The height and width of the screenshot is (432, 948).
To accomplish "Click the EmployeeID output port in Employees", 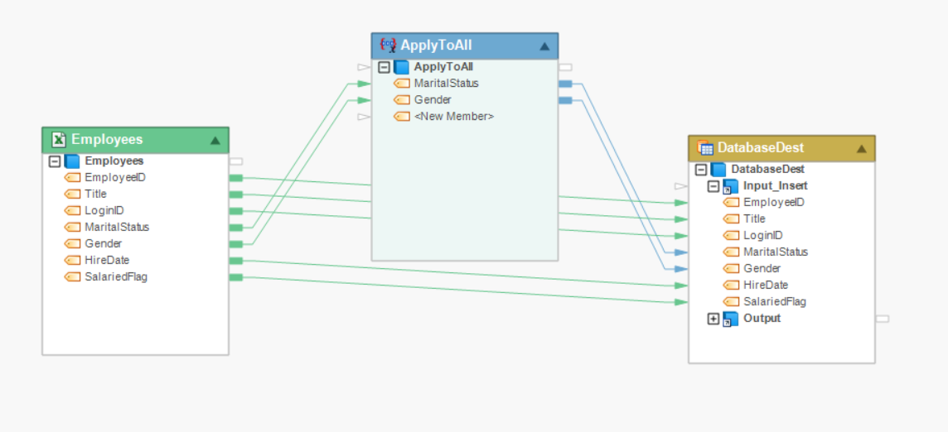I will click(235, 178).
